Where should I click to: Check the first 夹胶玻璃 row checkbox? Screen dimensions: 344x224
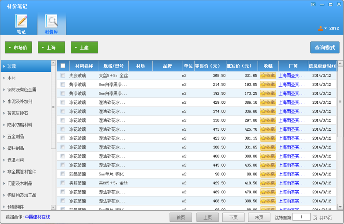(x=63, y=76)
